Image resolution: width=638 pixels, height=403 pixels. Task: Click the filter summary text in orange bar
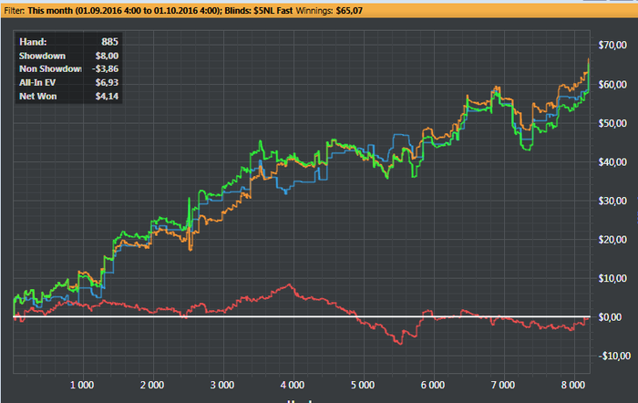click(x=183, y=11)
